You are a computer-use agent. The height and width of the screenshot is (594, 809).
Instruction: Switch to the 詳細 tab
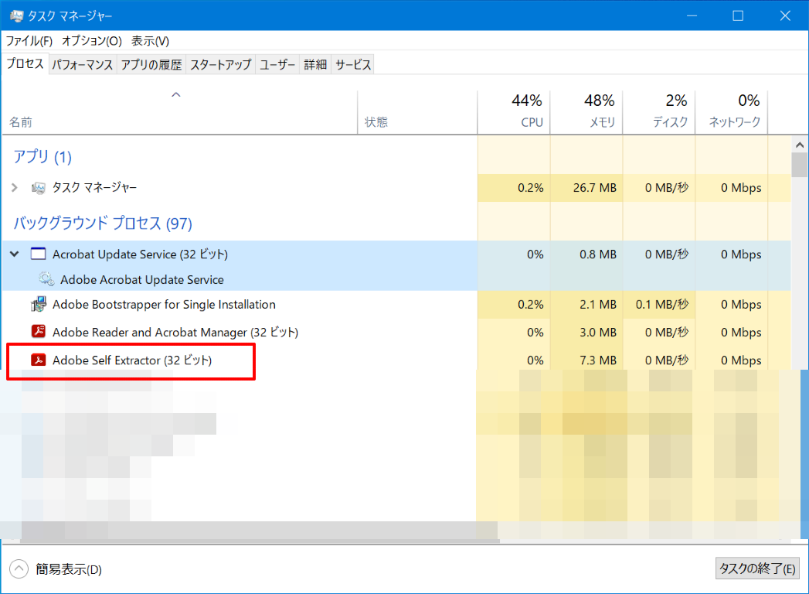[315, 64]
